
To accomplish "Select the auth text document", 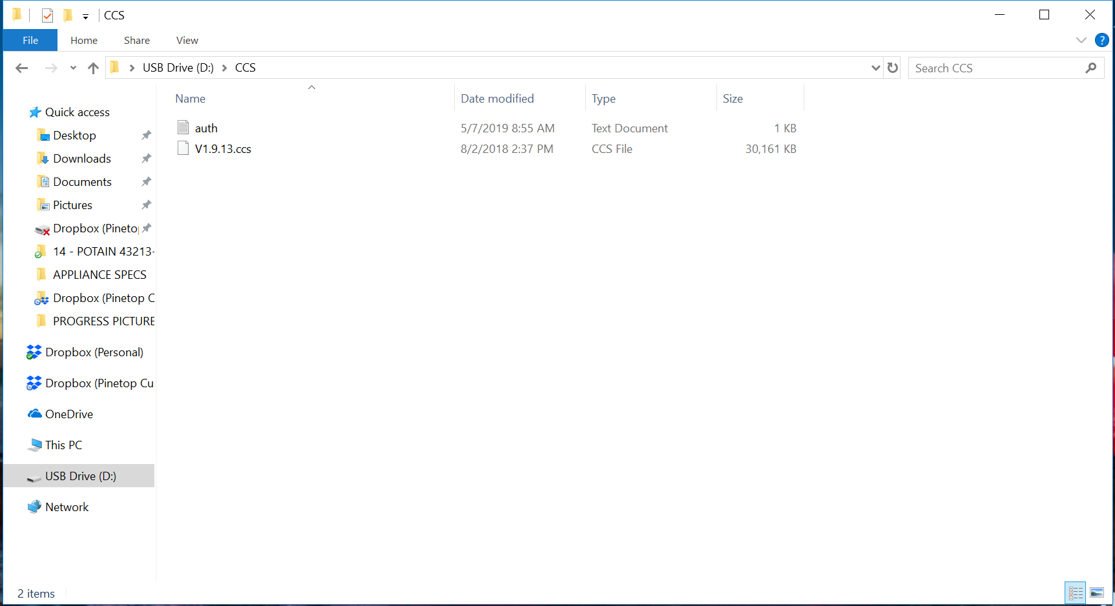I will tap(206, 128).
